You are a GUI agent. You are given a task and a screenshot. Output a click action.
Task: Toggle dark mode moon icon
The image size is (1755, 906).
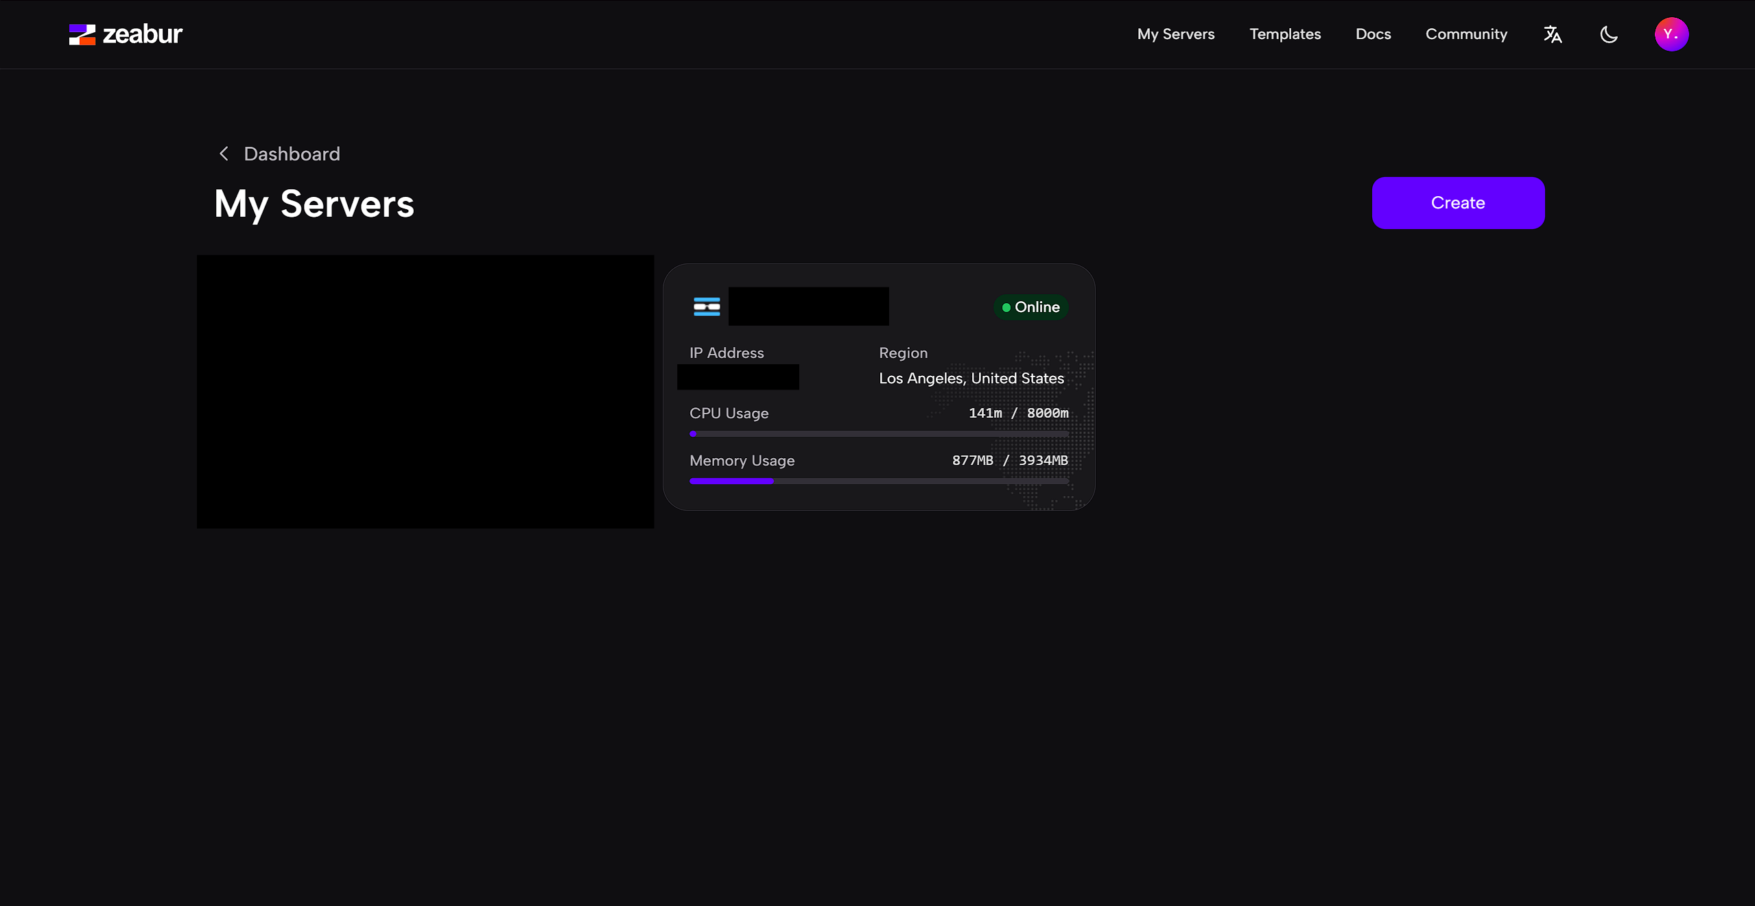[1609, 34]
